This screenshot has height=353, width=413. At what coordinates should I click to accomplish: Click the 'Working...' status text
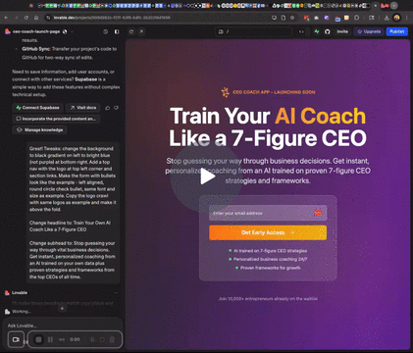pos(22,312)
